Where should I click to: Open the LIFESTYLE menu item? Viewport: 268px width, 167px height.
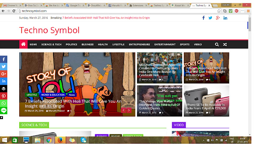click(x=118, y=45)
